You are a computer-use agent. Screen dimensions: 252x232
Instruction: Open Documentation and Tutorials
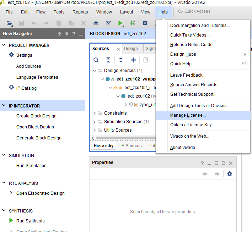pyautogui.click(x=203, y=26)
